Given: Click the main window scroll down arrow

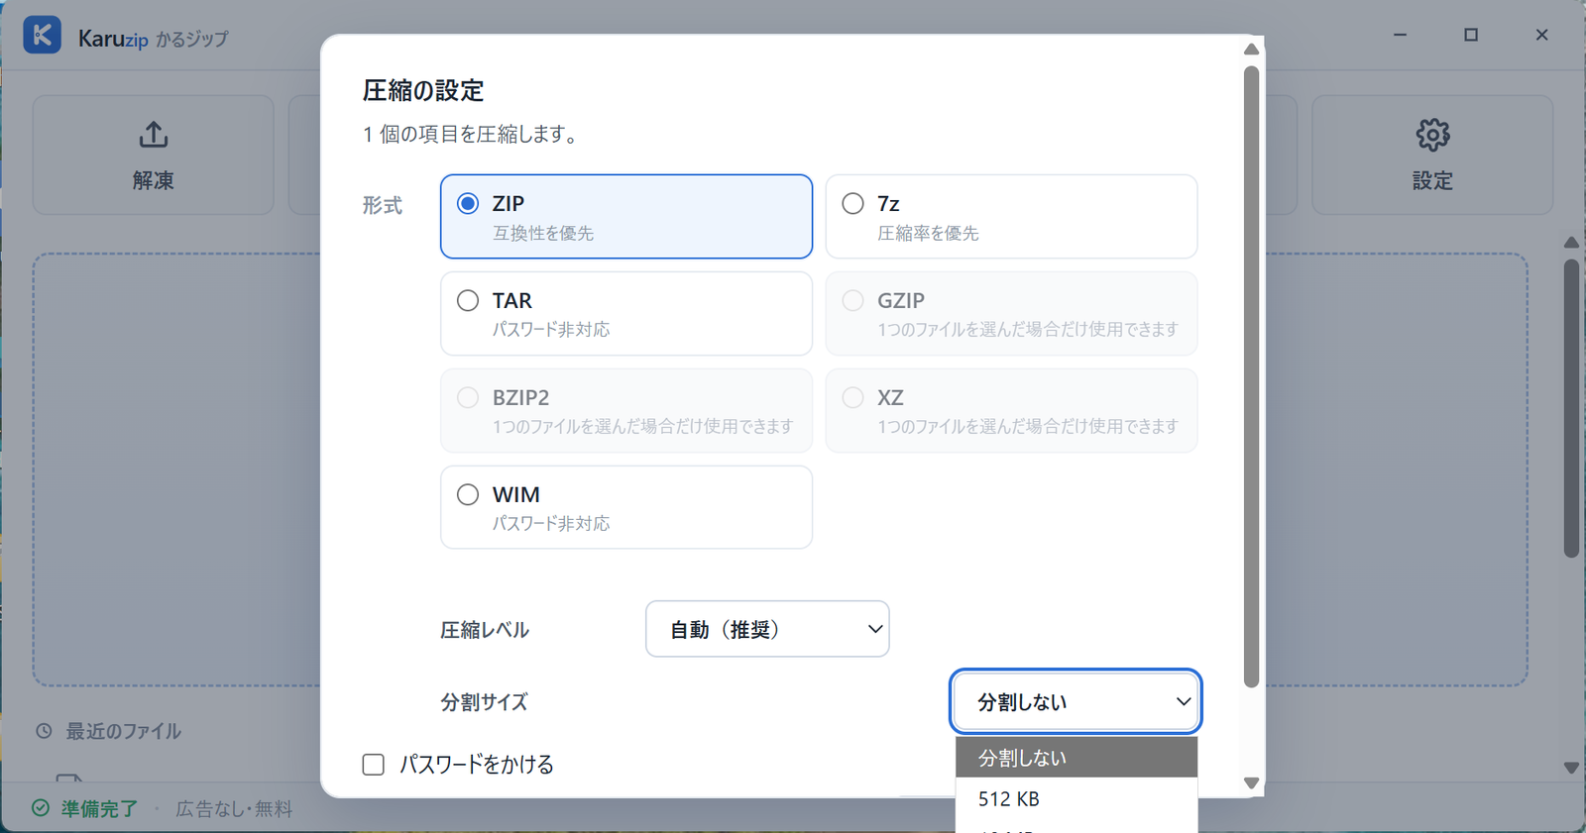Looking at the screenshot, I should point(1571,768).
